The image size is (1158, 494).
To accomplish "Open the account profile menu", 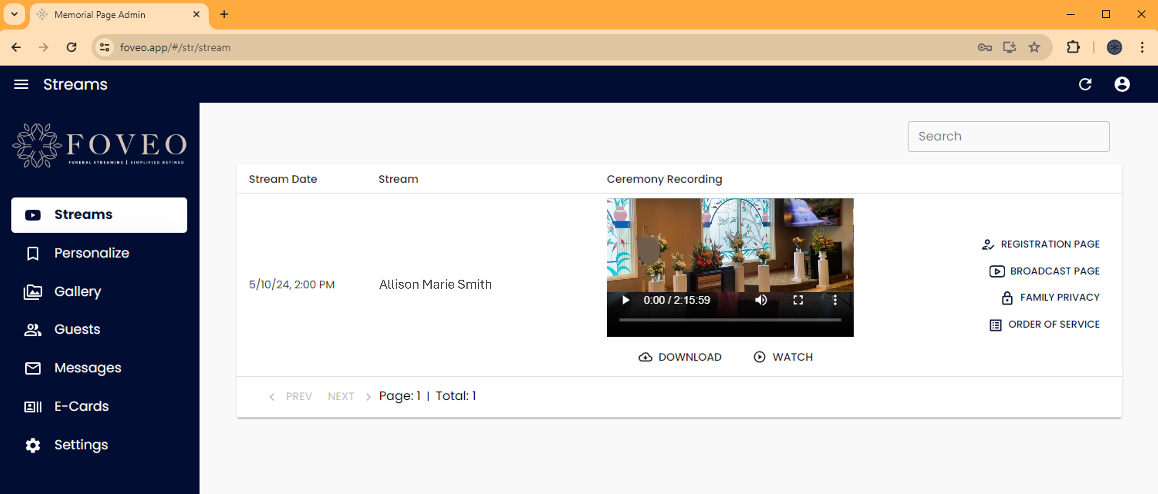I will 1122,84.
